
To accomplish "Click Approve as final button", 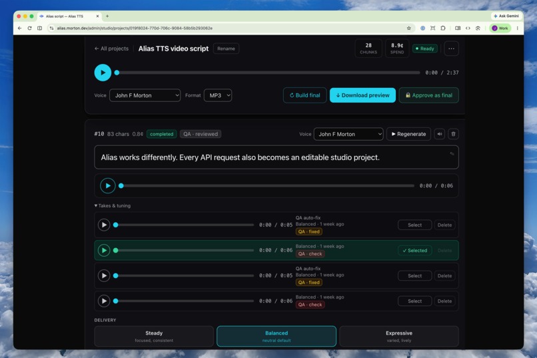I will tap(429, 95).
